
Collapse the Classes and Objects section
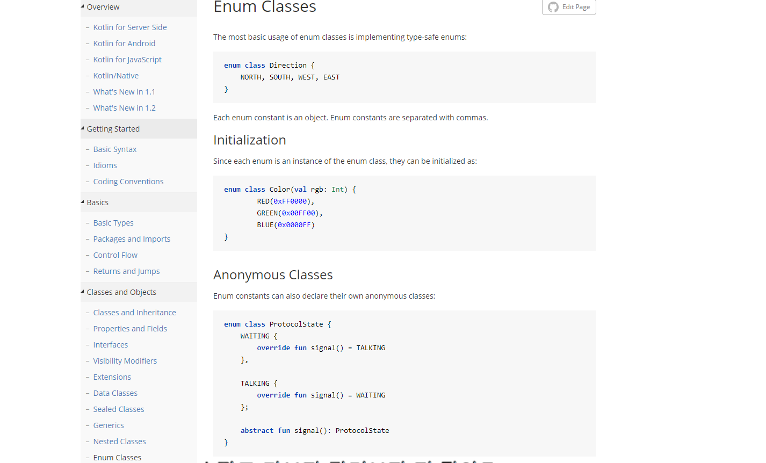point(139,292)
